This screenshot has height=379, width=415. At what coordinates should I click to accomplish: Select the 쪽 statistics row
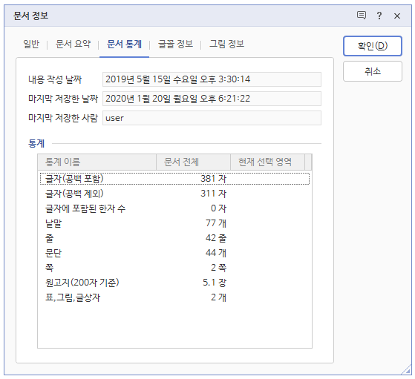(x=174, y=268)
